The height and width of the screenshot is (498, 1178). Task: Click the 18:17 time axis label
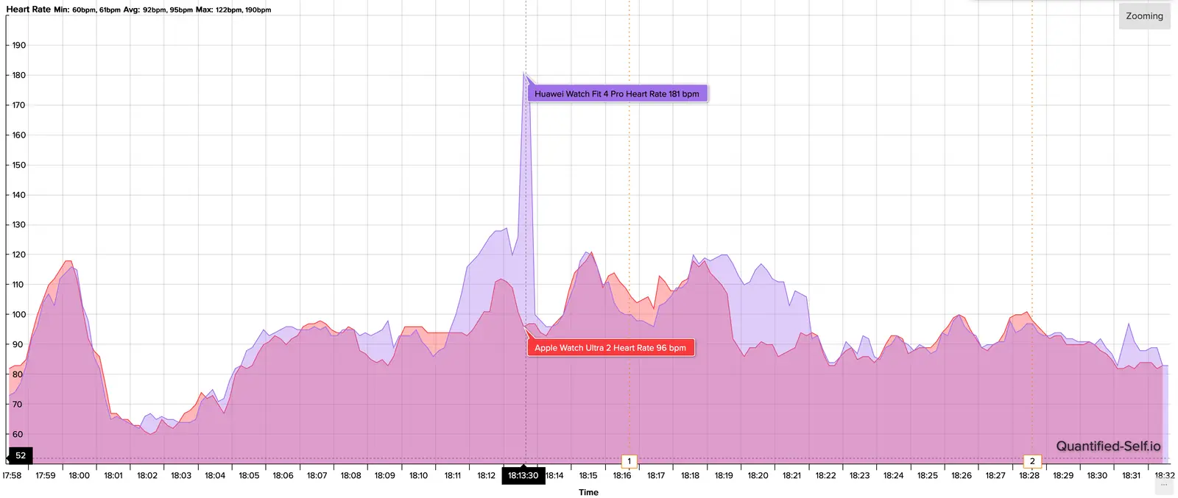tap(656, 475)
